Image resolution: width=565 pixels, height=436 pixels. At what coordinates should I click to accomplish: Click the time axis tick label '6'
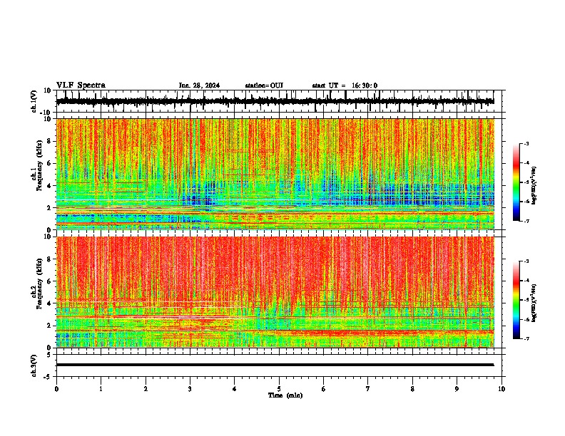(x=323, y=389)
